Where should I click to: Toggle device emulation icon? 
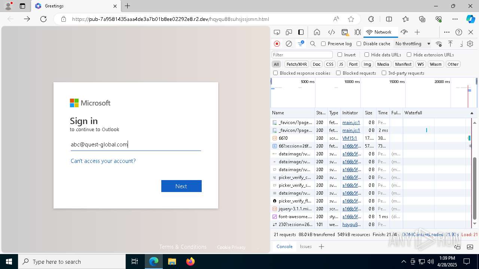coord(289,32)
